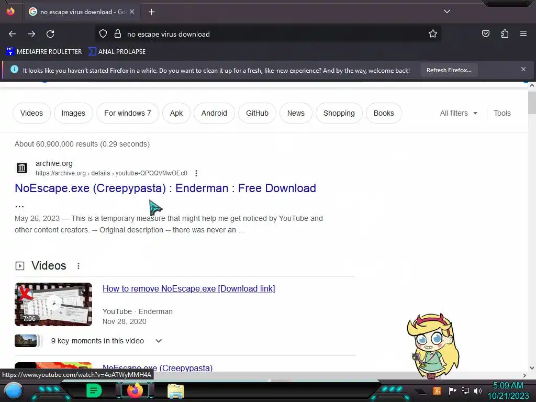The image size is (536, 402).
Task: Close the 'no escape virus download' tab
Action: click(x=132, y=12)
